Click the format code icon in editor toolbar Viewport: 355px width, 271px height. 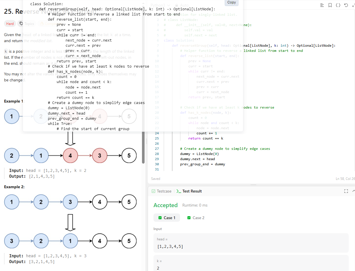tap(322, 5)
